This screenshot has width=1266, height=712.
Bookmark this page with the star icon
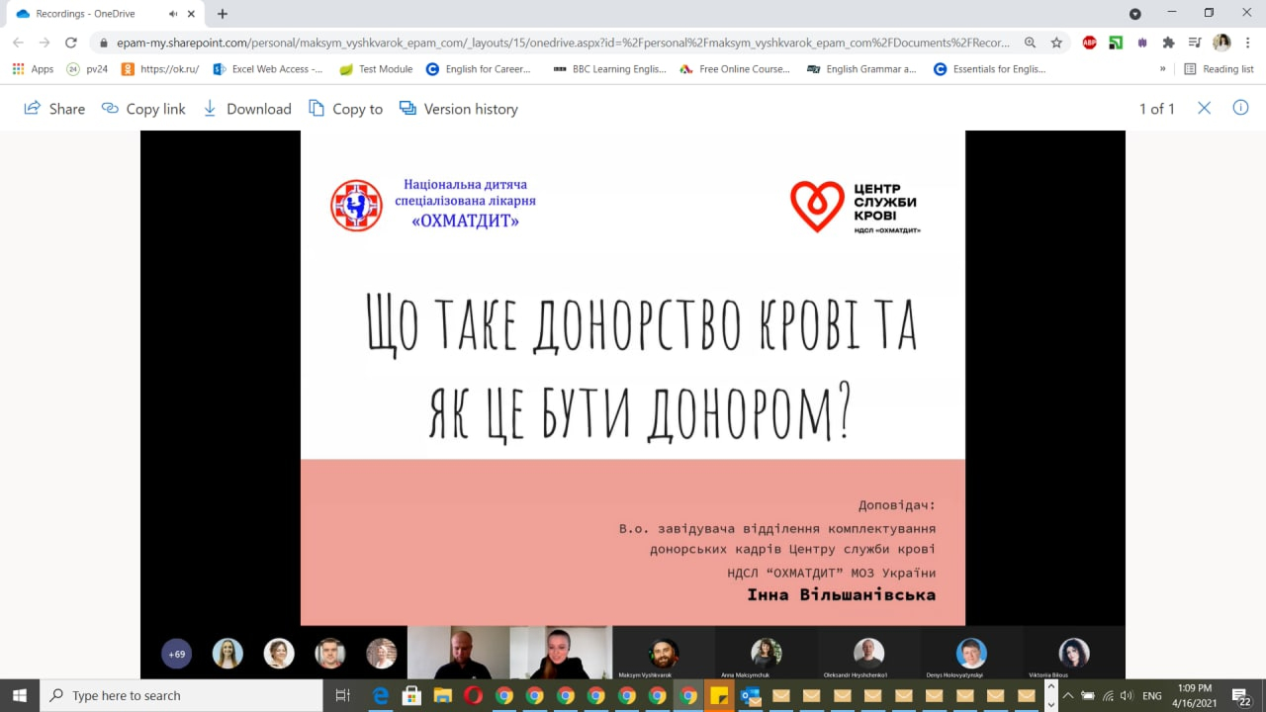pos(1056,43)
